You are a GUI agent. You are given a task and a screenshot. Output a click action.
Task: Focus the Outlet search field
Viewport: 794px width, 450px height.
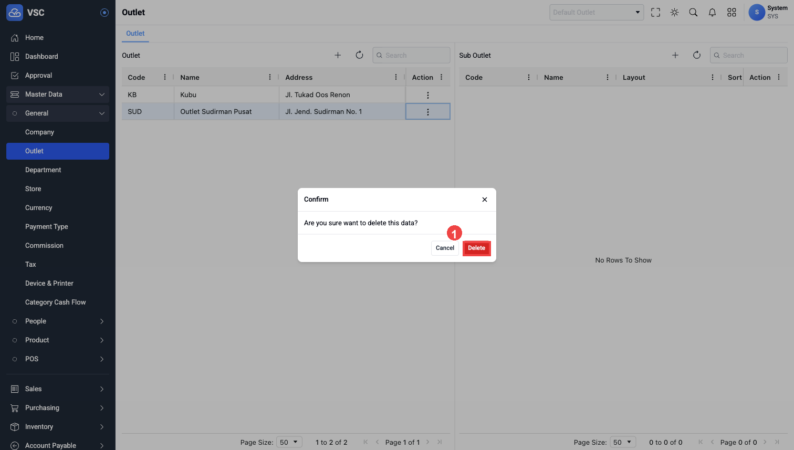coord(411,55)
